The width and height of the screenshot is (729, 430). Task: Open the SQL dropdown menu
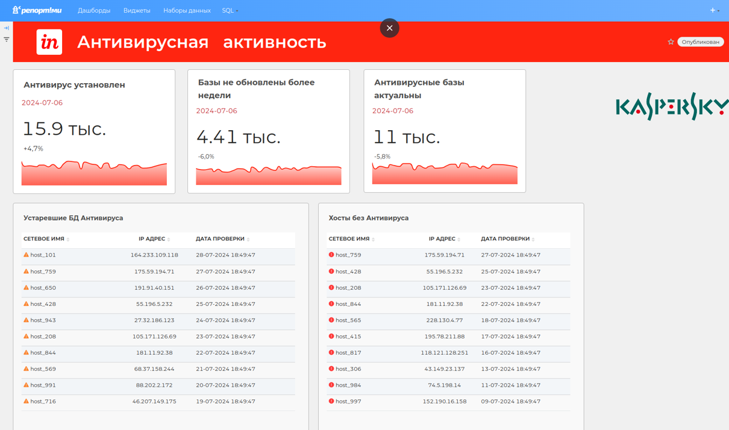230,10
